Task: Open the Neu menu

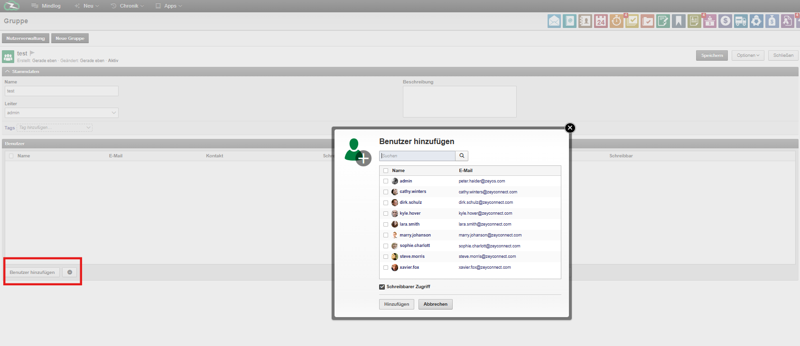Action: tap(88, 6)
